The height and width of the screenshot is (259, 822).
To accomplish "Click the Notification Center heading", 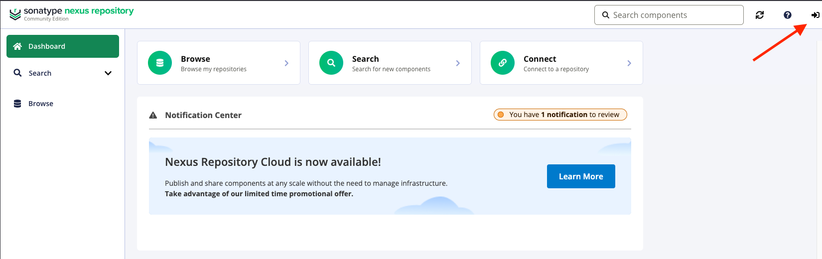I will [x=203, y=115].
